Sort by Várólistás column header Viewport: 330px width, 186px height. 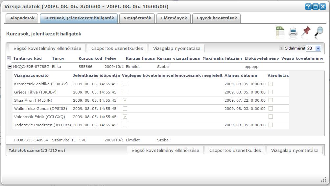278,75
